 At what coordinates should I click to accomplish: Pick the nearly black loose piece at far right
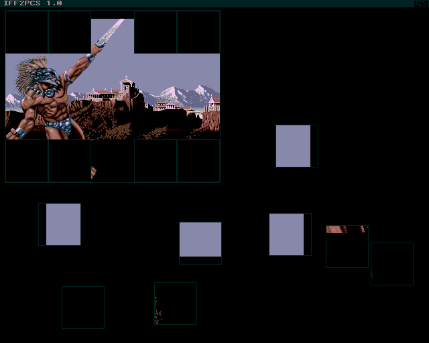[x=392, y=264]
